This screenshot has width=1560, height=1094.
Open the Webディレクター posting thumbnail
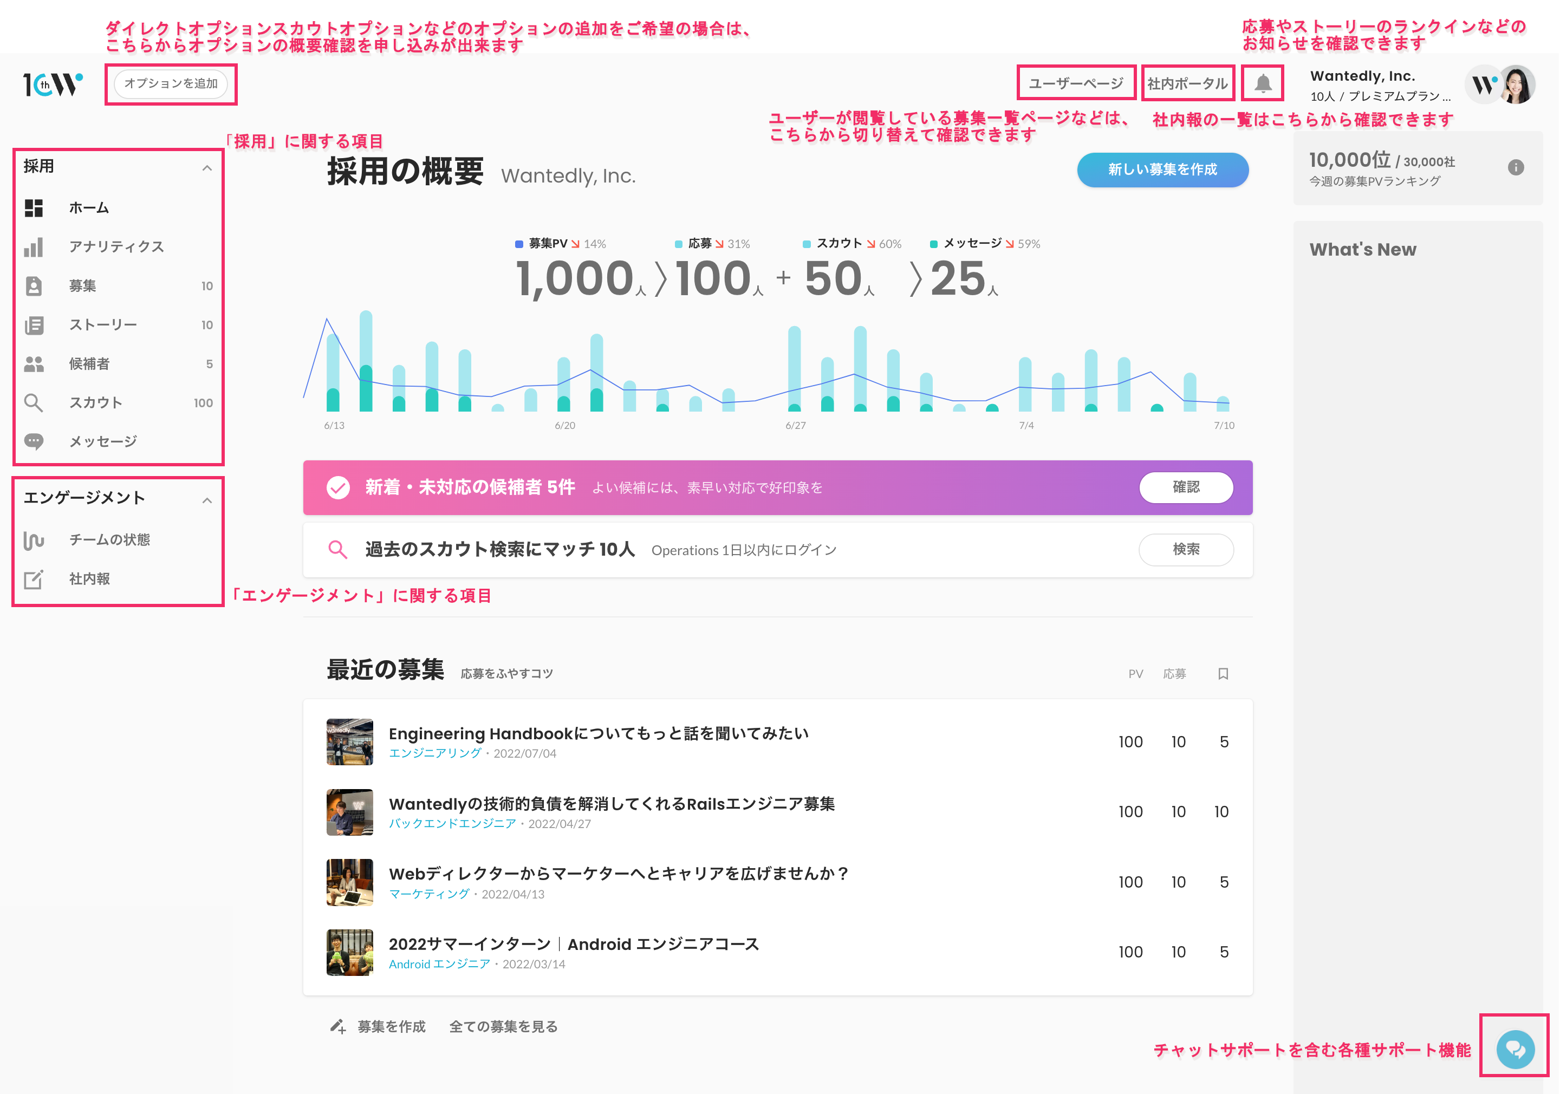tap(349, 882)
